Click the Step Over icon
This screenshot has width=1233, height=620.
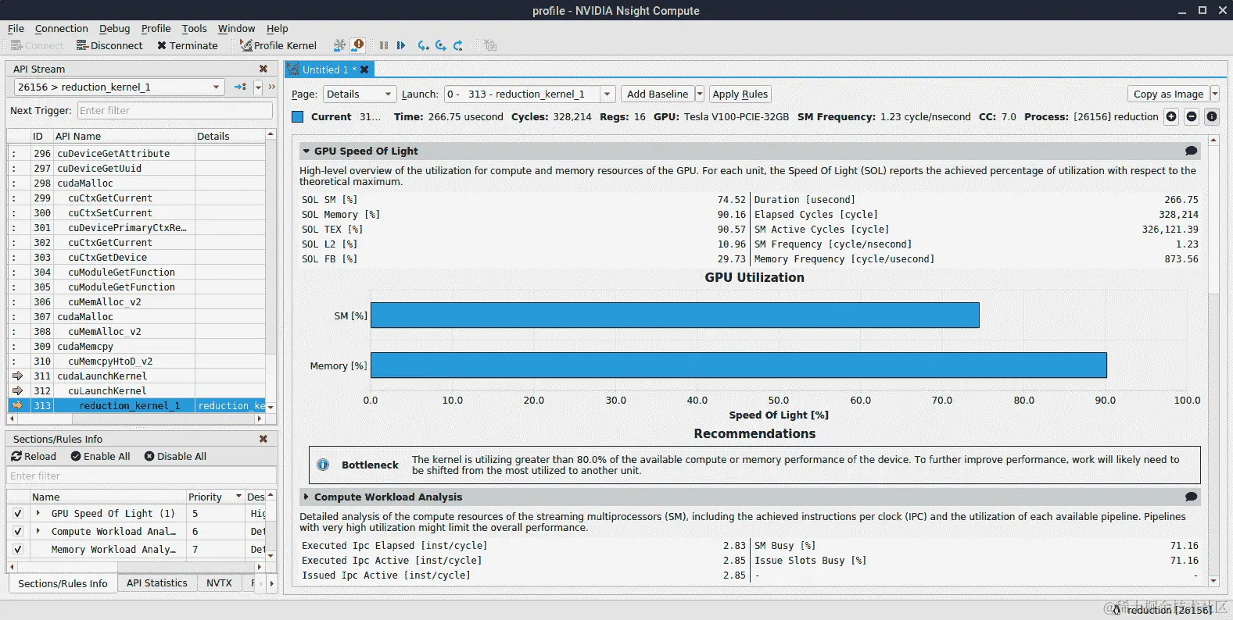coord(441,45)
